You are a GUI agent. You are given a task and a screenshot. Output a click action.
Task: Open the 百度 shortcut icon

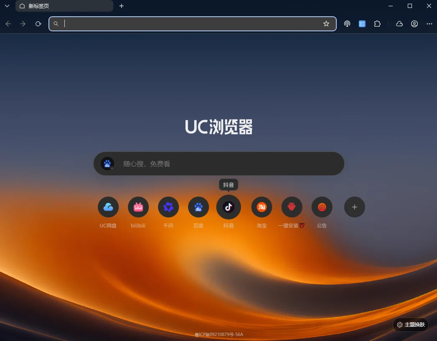point(198,207)
